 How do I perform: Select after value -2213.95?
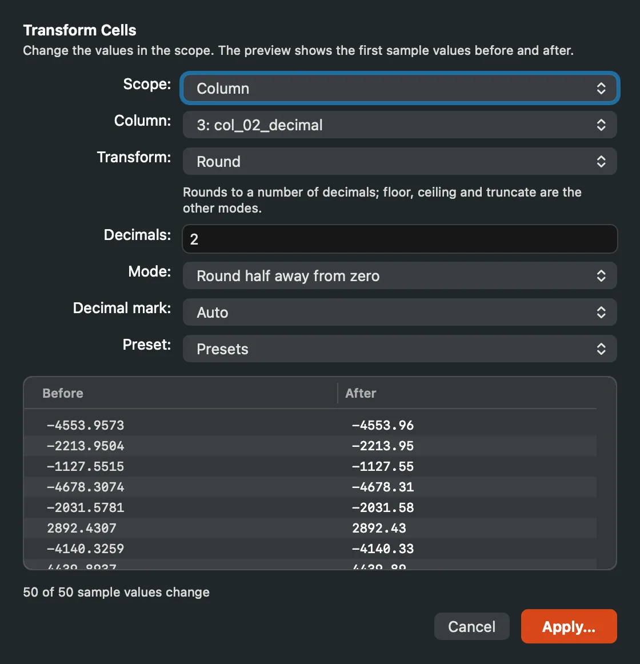point(382,446)
